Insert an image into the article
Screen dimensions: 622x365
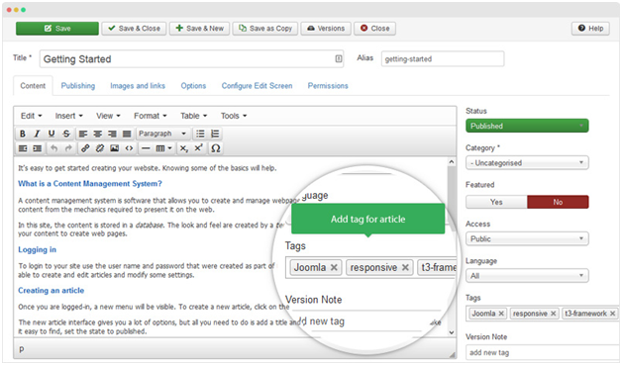[114, 148]
